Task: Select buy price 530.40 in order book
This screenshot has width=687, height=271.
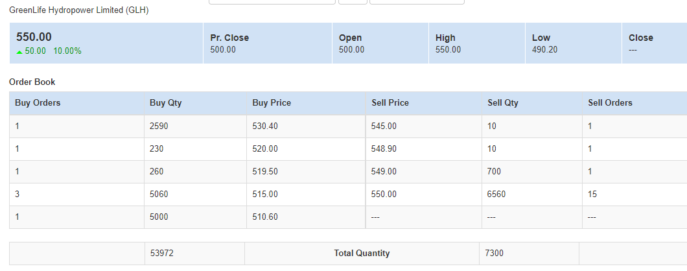Action: [x=265, y=126]
